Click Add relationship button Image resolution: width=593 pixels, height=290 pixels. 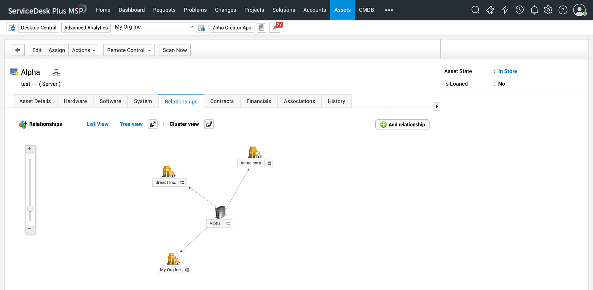402,124
